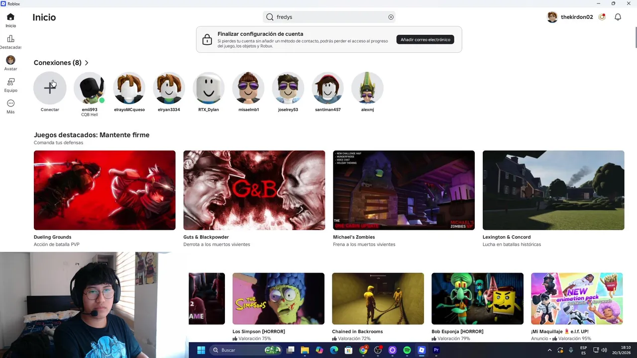
Task: Open the taskbar clock showing 18:10
Action: (622, 350)
